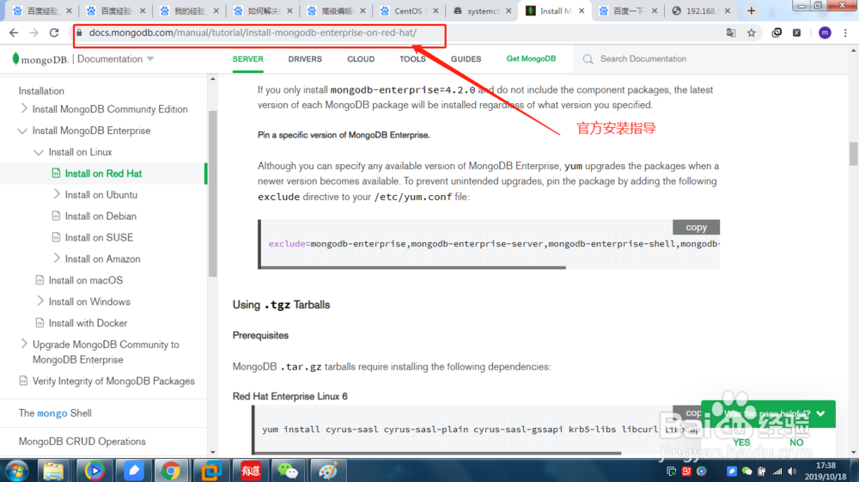Expand the Install on Amazon chevron
Screen dimensions: 859x482
pyautogui.click(x=57, y=258)
